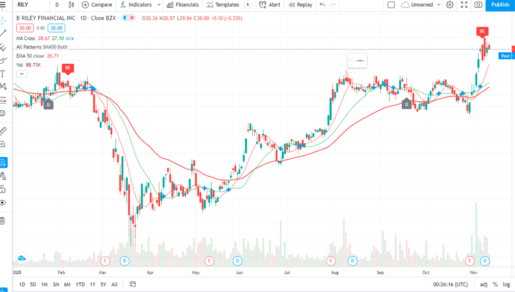The width and height of the screenshot is (515, 292).
Task: Take a chart snapshot with camera icon
Action: click(x=478, y=5)
